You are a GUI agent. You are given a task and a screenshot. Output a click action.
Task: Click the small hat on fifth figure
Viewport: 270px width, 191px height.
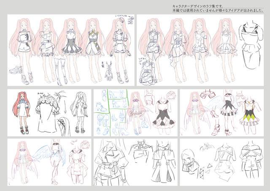click(x=120, y=21)
